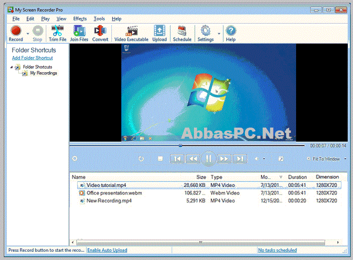Open the Trim File tool

click(57, 34)
